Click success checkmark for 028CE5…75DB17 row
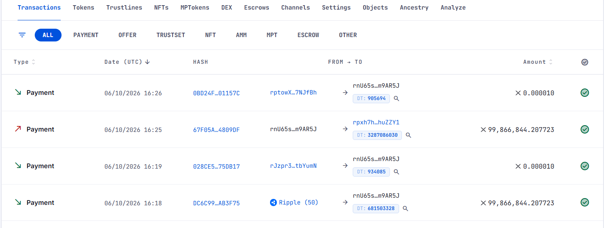The width and height of the screenshot is (604, 228). click(584, 166)
